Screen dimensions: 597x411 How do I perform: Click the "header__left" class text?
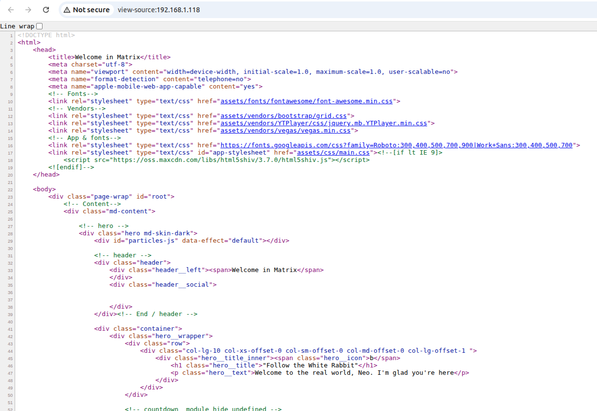[178, 270]
